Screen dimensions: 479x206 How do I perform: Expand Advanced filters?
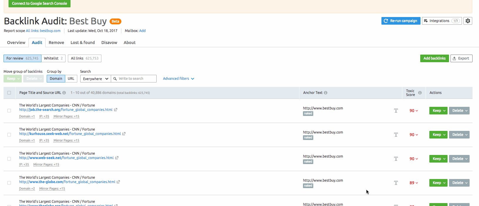coord(178,79)
